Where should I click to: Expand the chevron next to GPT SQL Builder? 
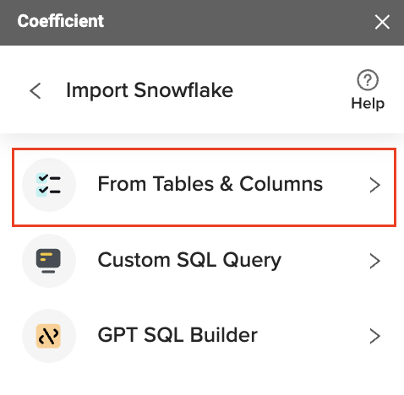pyautogui.click(x=375, y=336)
